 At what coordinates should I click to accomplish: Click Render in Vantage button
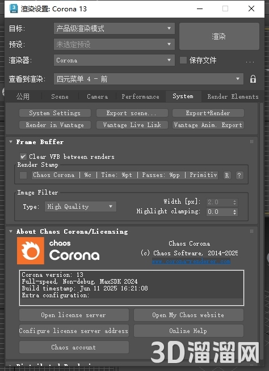tap(55, 125)
